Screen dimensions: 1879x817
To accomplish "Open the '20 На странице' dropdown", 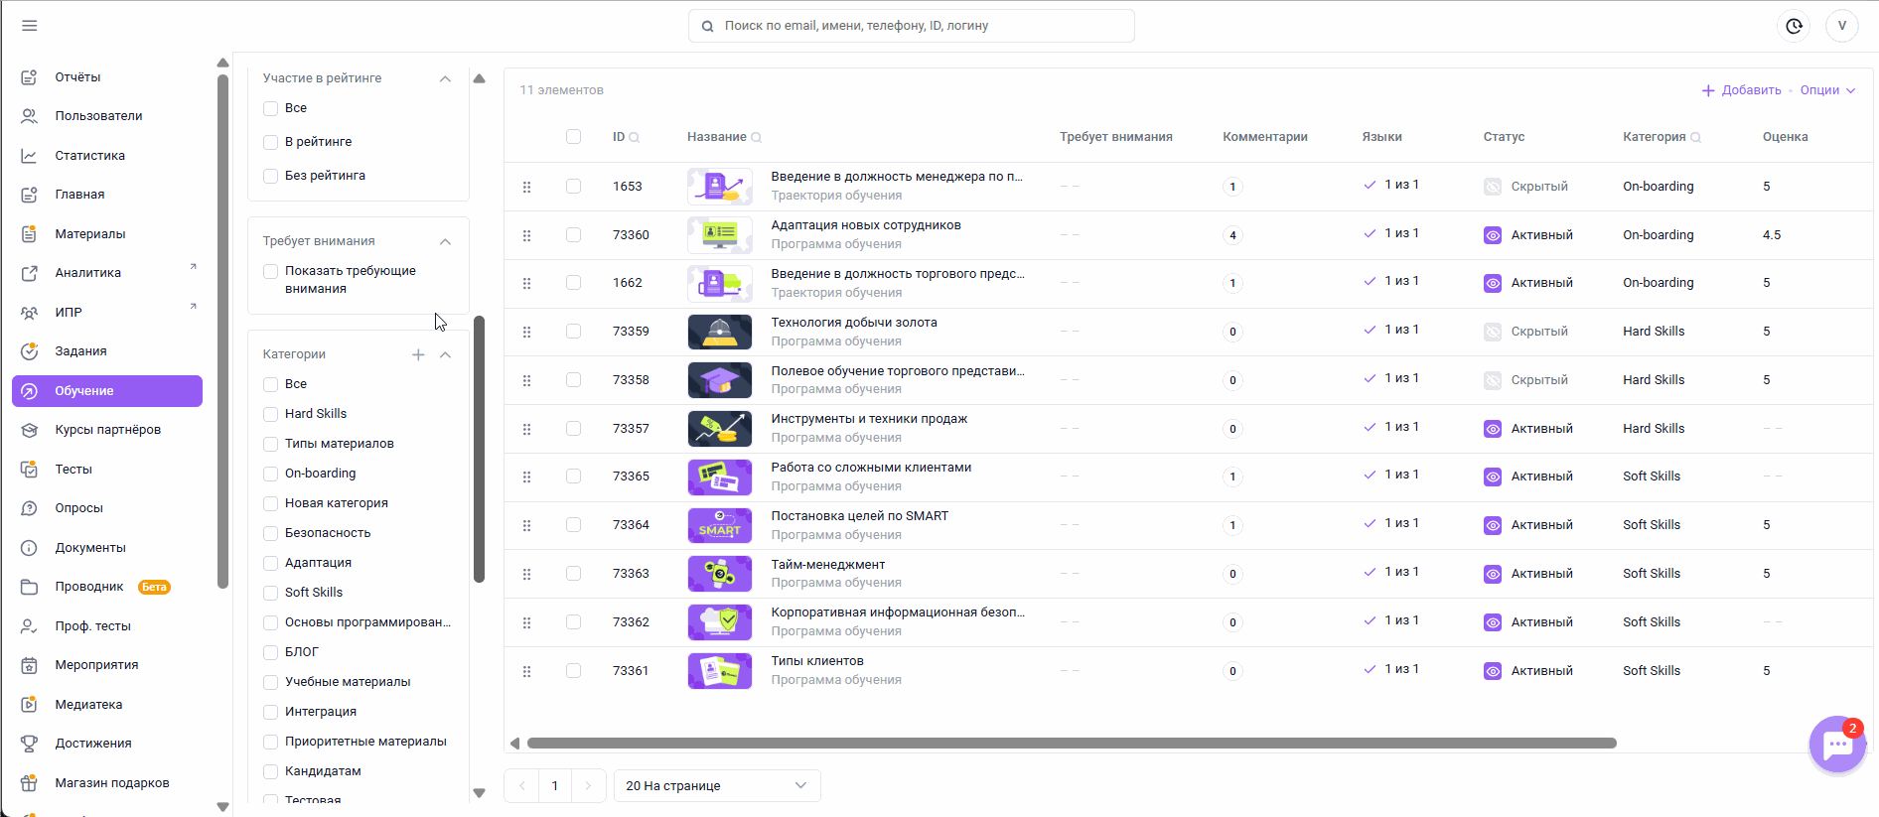I will tap(716, 786).
